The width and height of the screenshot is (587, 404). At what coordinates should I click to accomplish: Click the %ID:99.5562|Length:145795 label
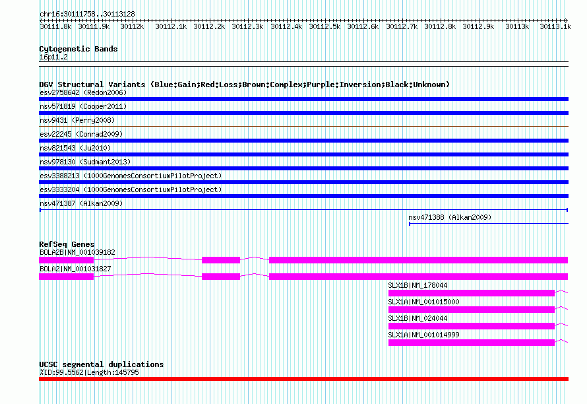89,372
